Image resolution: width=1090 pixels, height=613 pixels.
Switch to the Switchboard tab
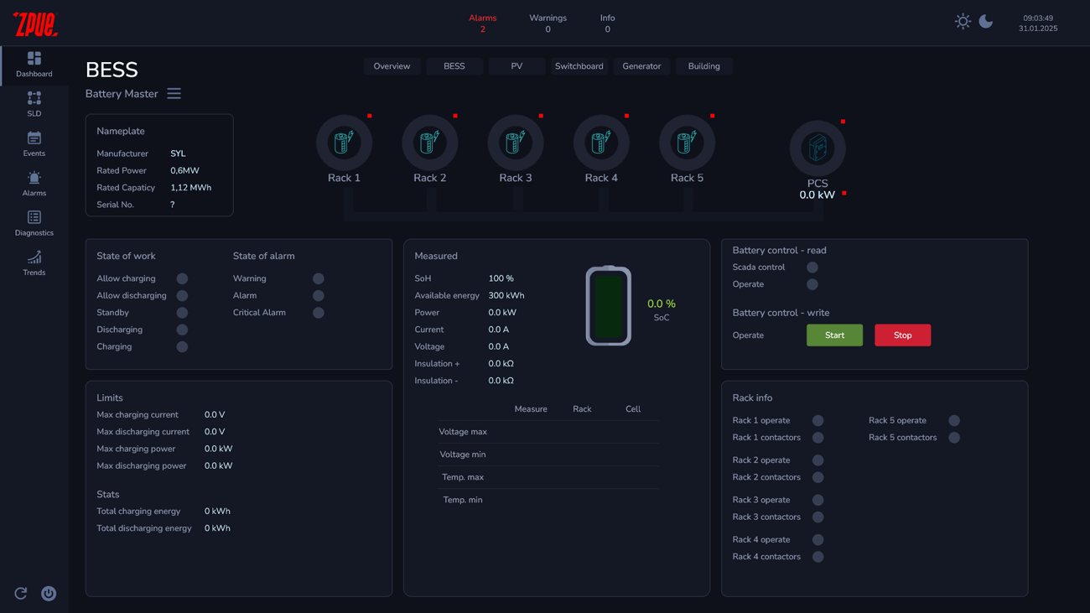point(579,66)
